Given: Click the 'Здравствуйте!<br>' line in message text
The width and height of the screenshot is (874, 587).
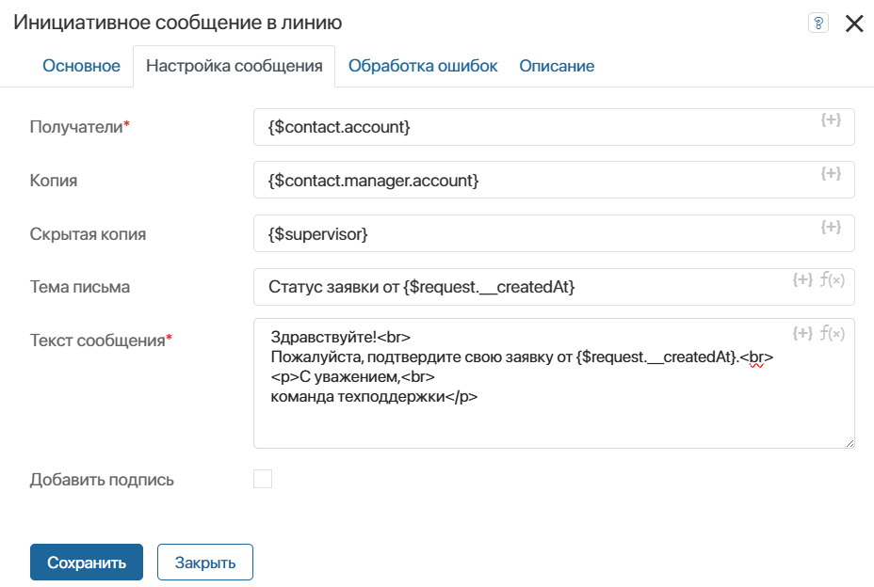Looking at the screenshot, I should click(x=341, y=337).
